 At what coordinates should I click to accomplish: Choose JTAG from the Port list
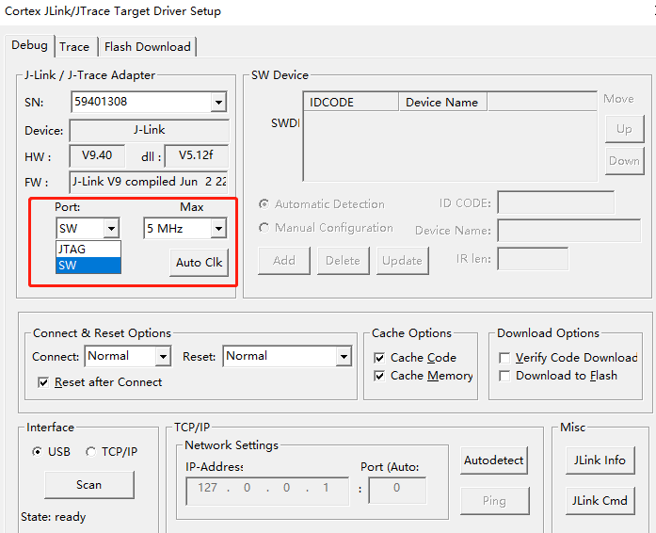tap(88, 250)
